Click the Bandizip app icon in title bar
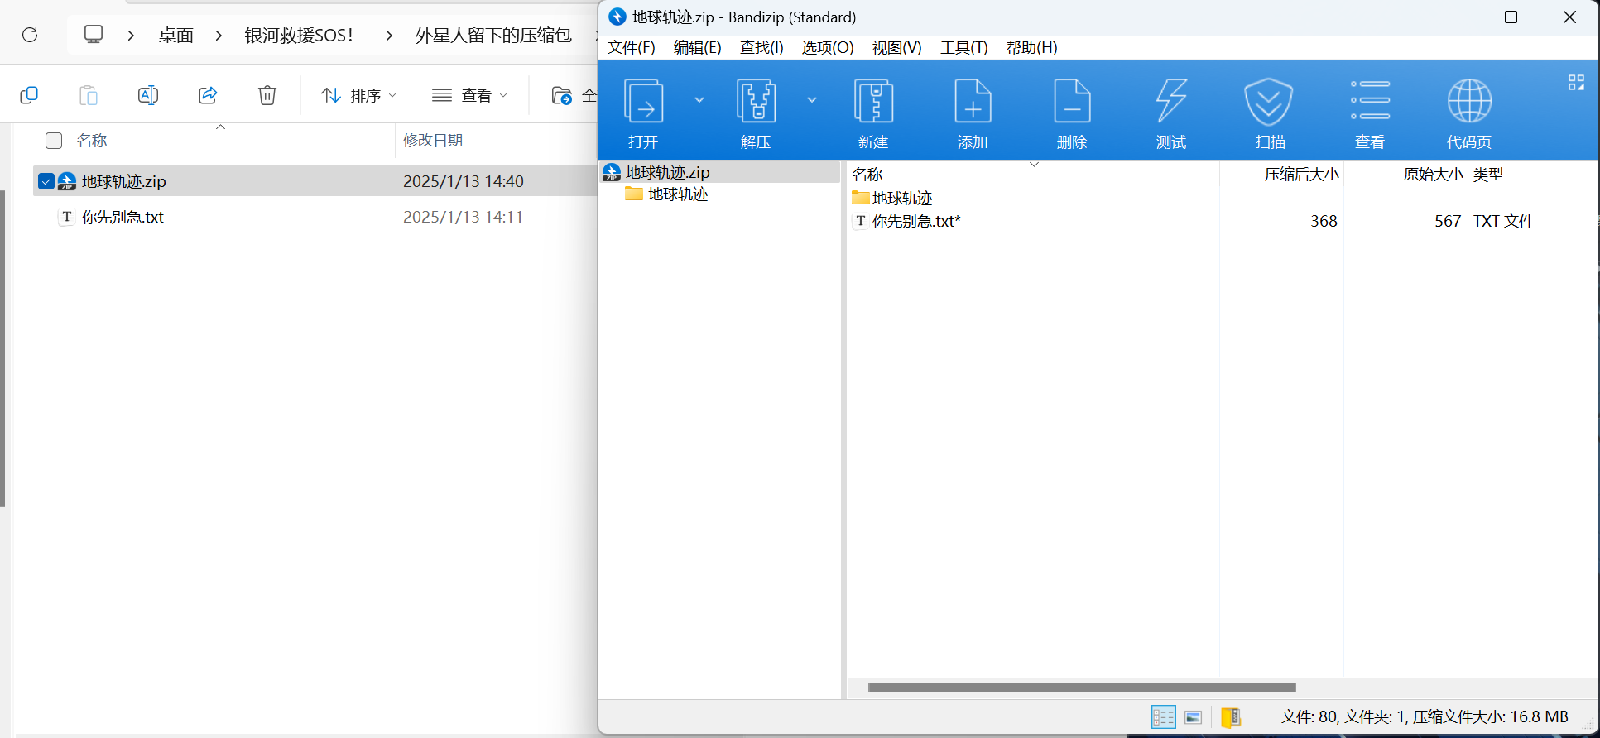The image size is (1600, 738). click(x=617, y=17)
